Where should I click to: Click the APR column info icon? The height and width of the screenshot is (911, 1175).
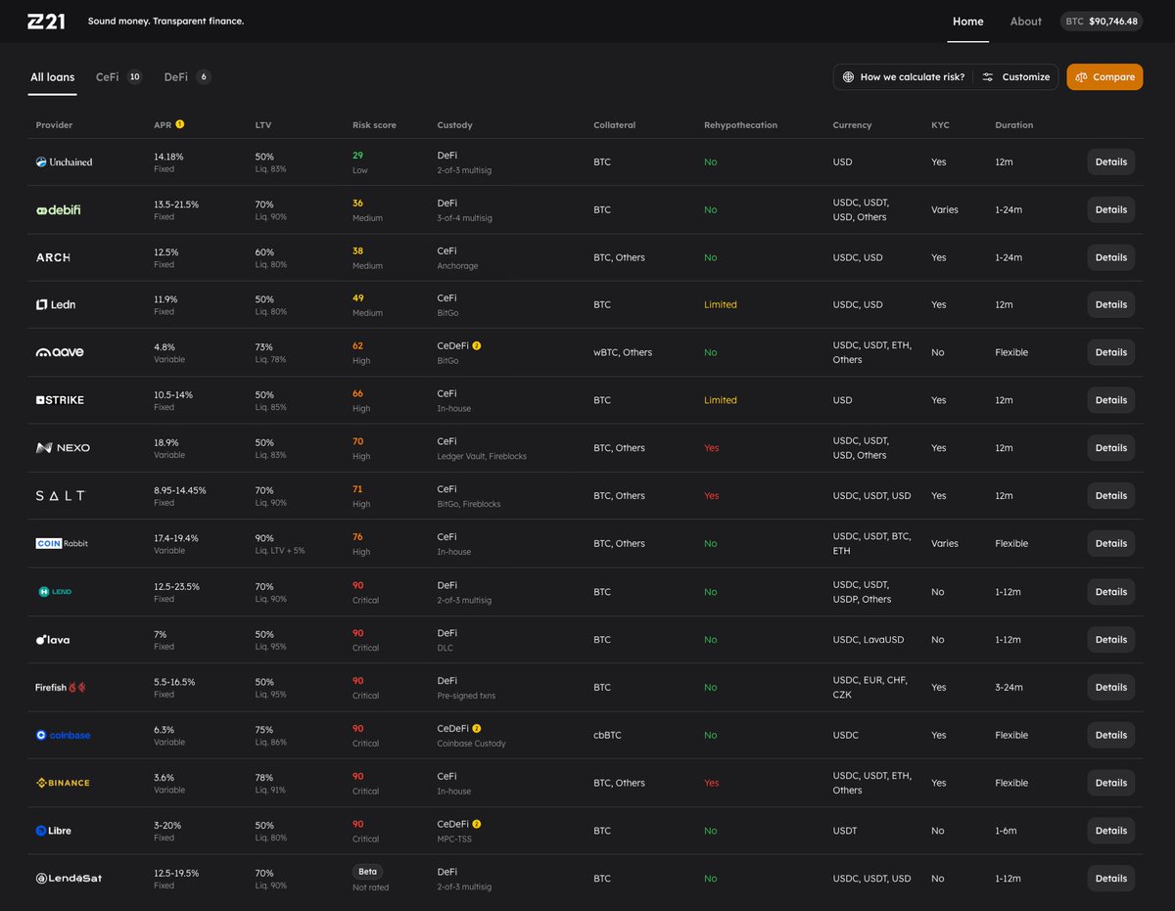pyautogui.click(x=180, y=124)
